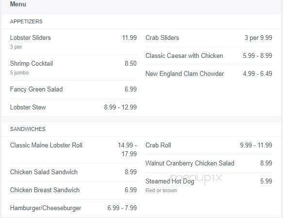Choose Hamburger/Cheeseburger item
This screenshot has width=283, height=218.
(x=46, y=208)
